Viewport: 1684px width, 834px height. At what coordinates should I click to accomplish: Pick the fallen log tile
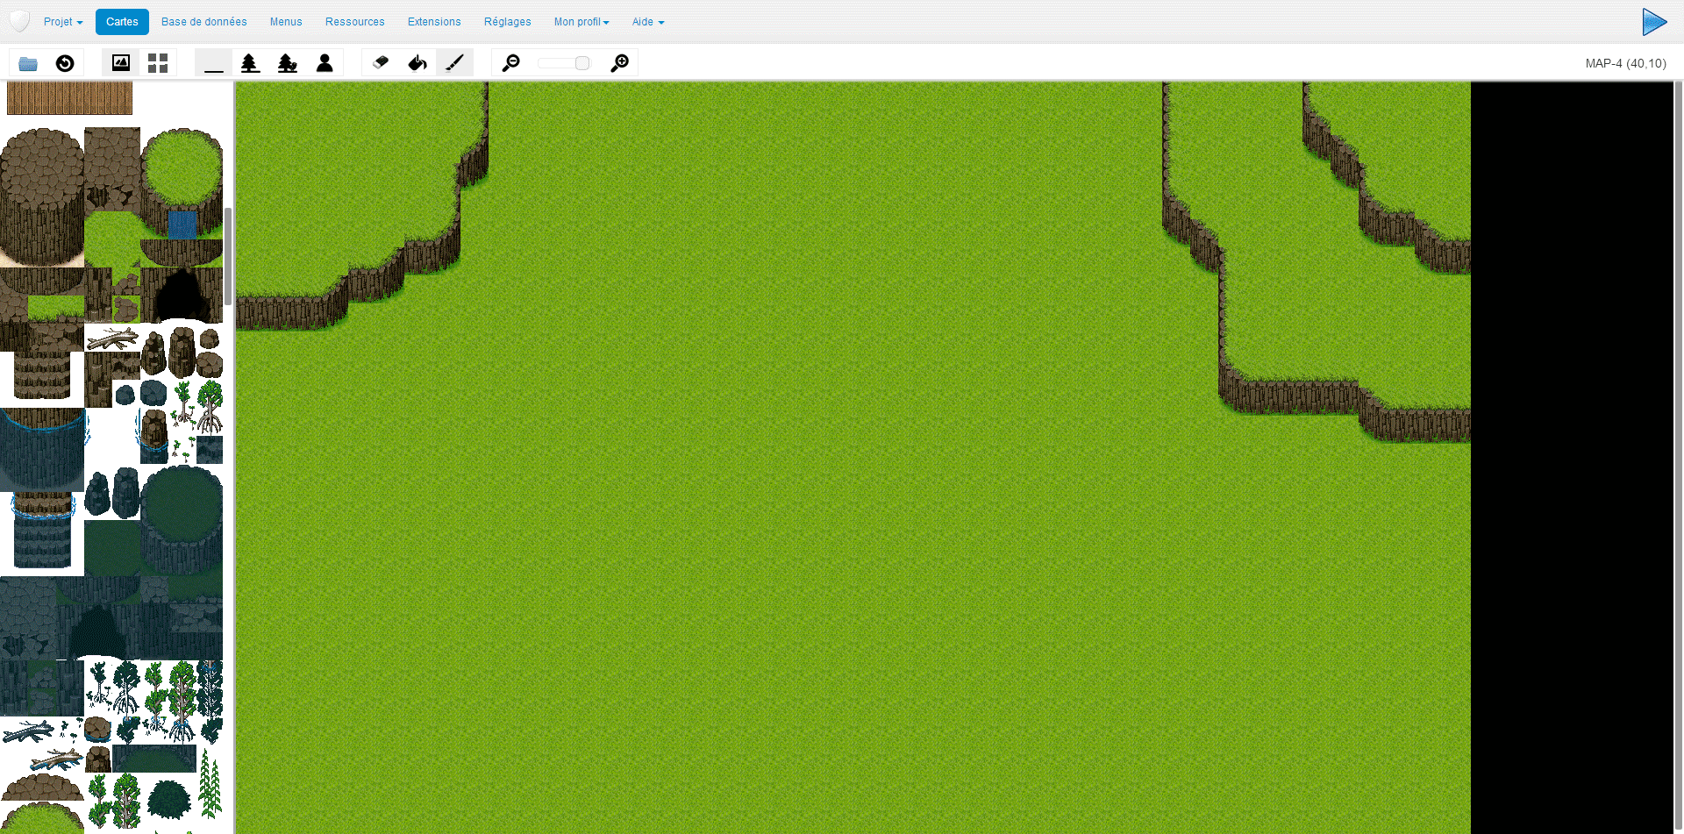(x=112, y=339)
